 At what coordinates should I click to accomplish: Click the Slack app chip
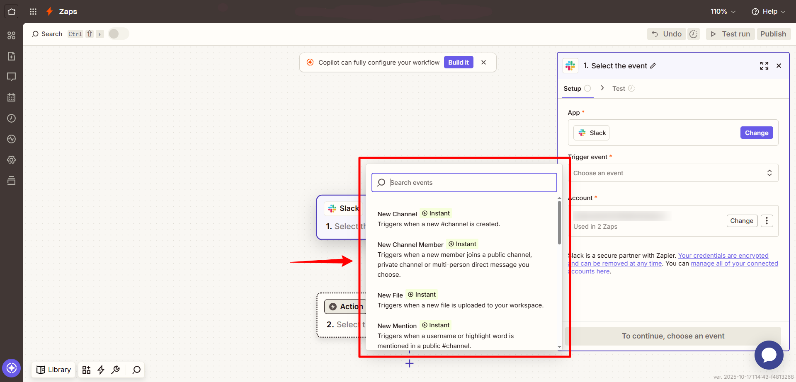click(x=592, y=133)
